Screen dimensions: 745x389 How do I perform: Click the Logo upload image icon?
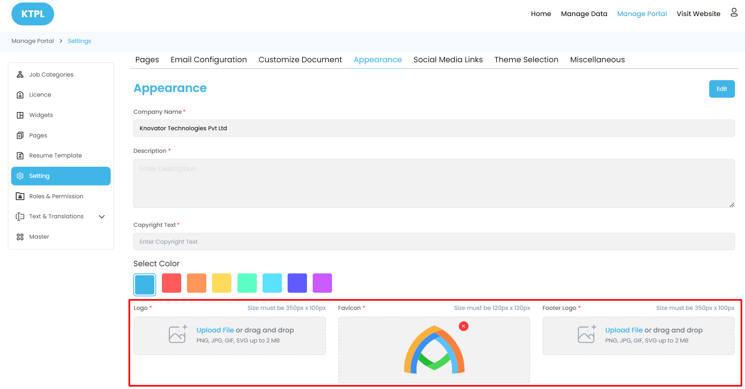[178, 334]
